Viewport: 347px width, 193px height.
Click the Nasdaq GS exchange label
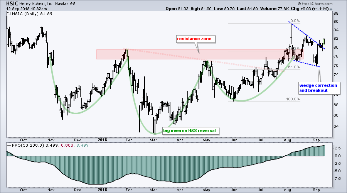[65, 4]
